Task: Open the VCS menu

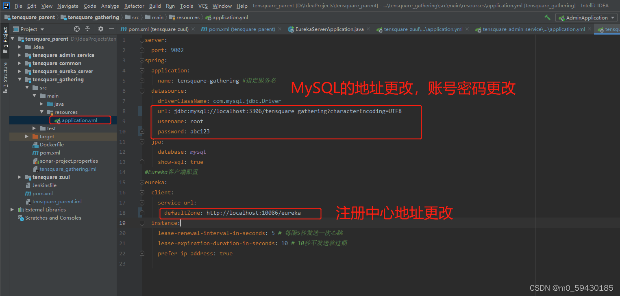Action: point(203,6)
